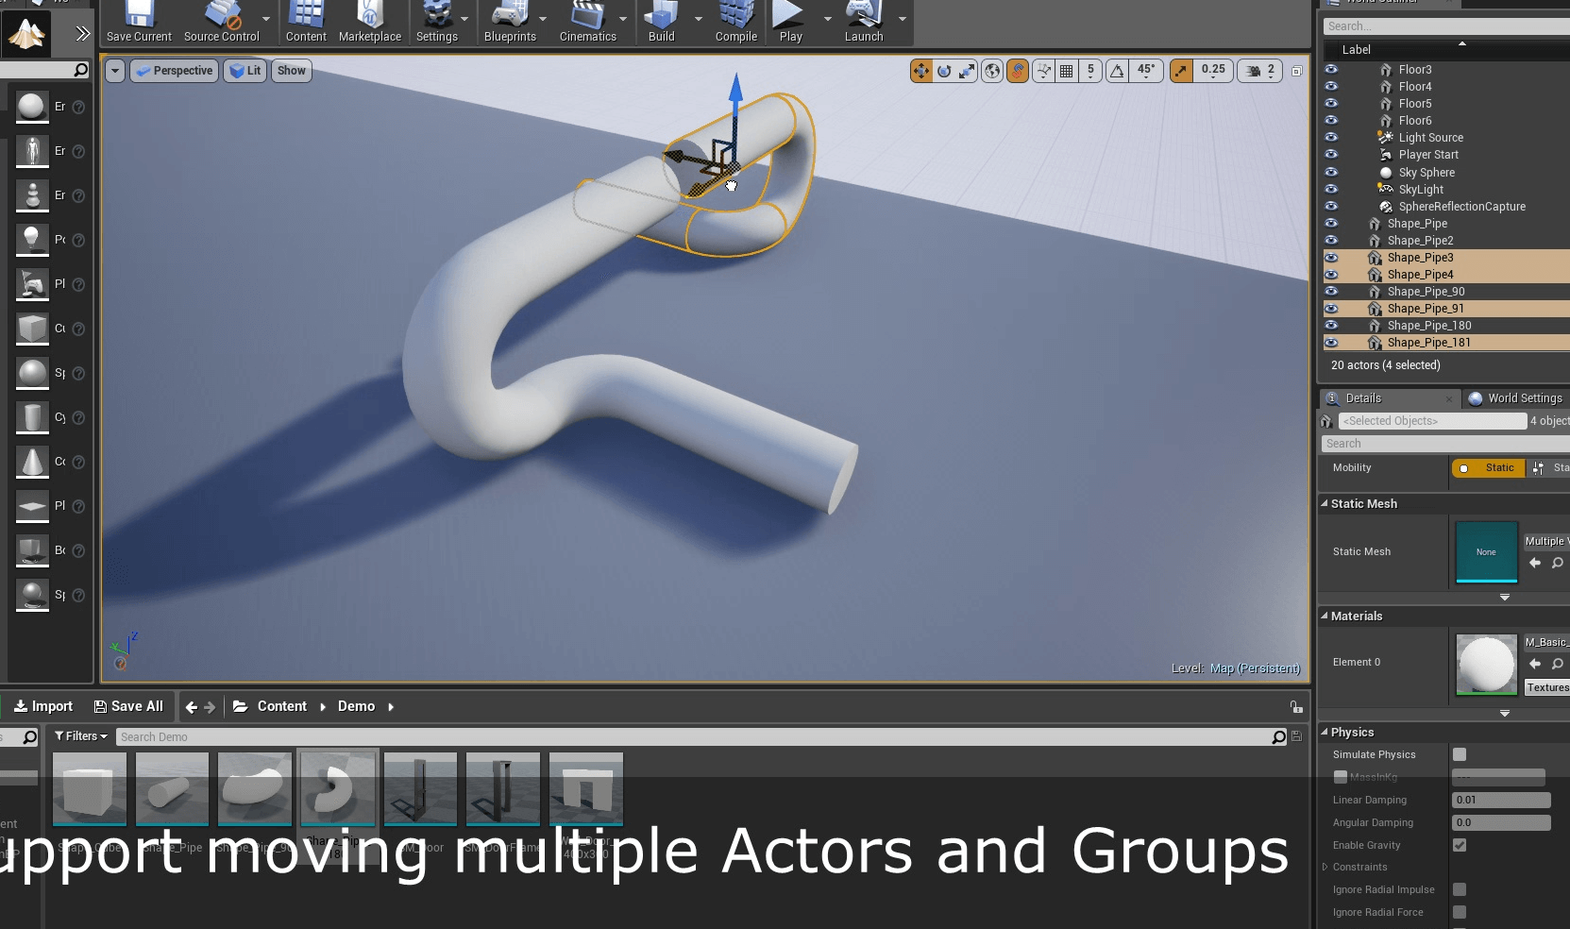Toggle visibility of Shape_Pipe_181
This screenshot has width=1570, height=929.
click(x=1331, y=343)
